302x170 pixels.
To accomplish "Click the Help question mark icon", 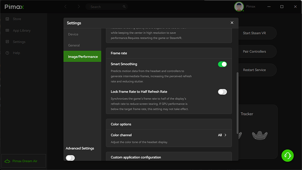I will tap(7, 53).
